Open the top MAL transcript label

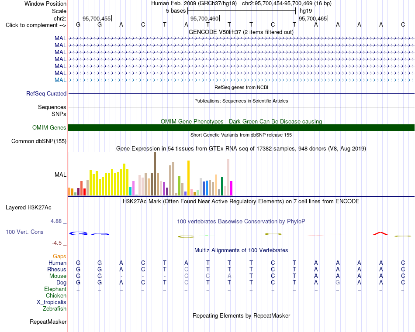[60, 38]
